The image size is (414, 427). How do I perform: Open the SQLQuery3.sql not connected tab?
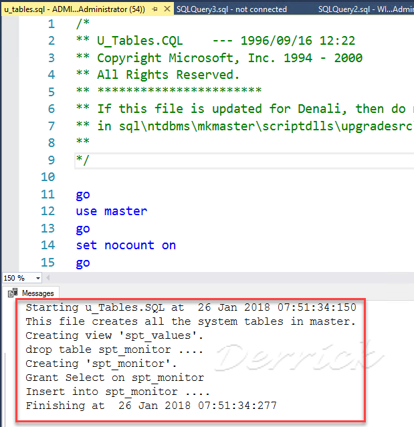click(231, 9)
